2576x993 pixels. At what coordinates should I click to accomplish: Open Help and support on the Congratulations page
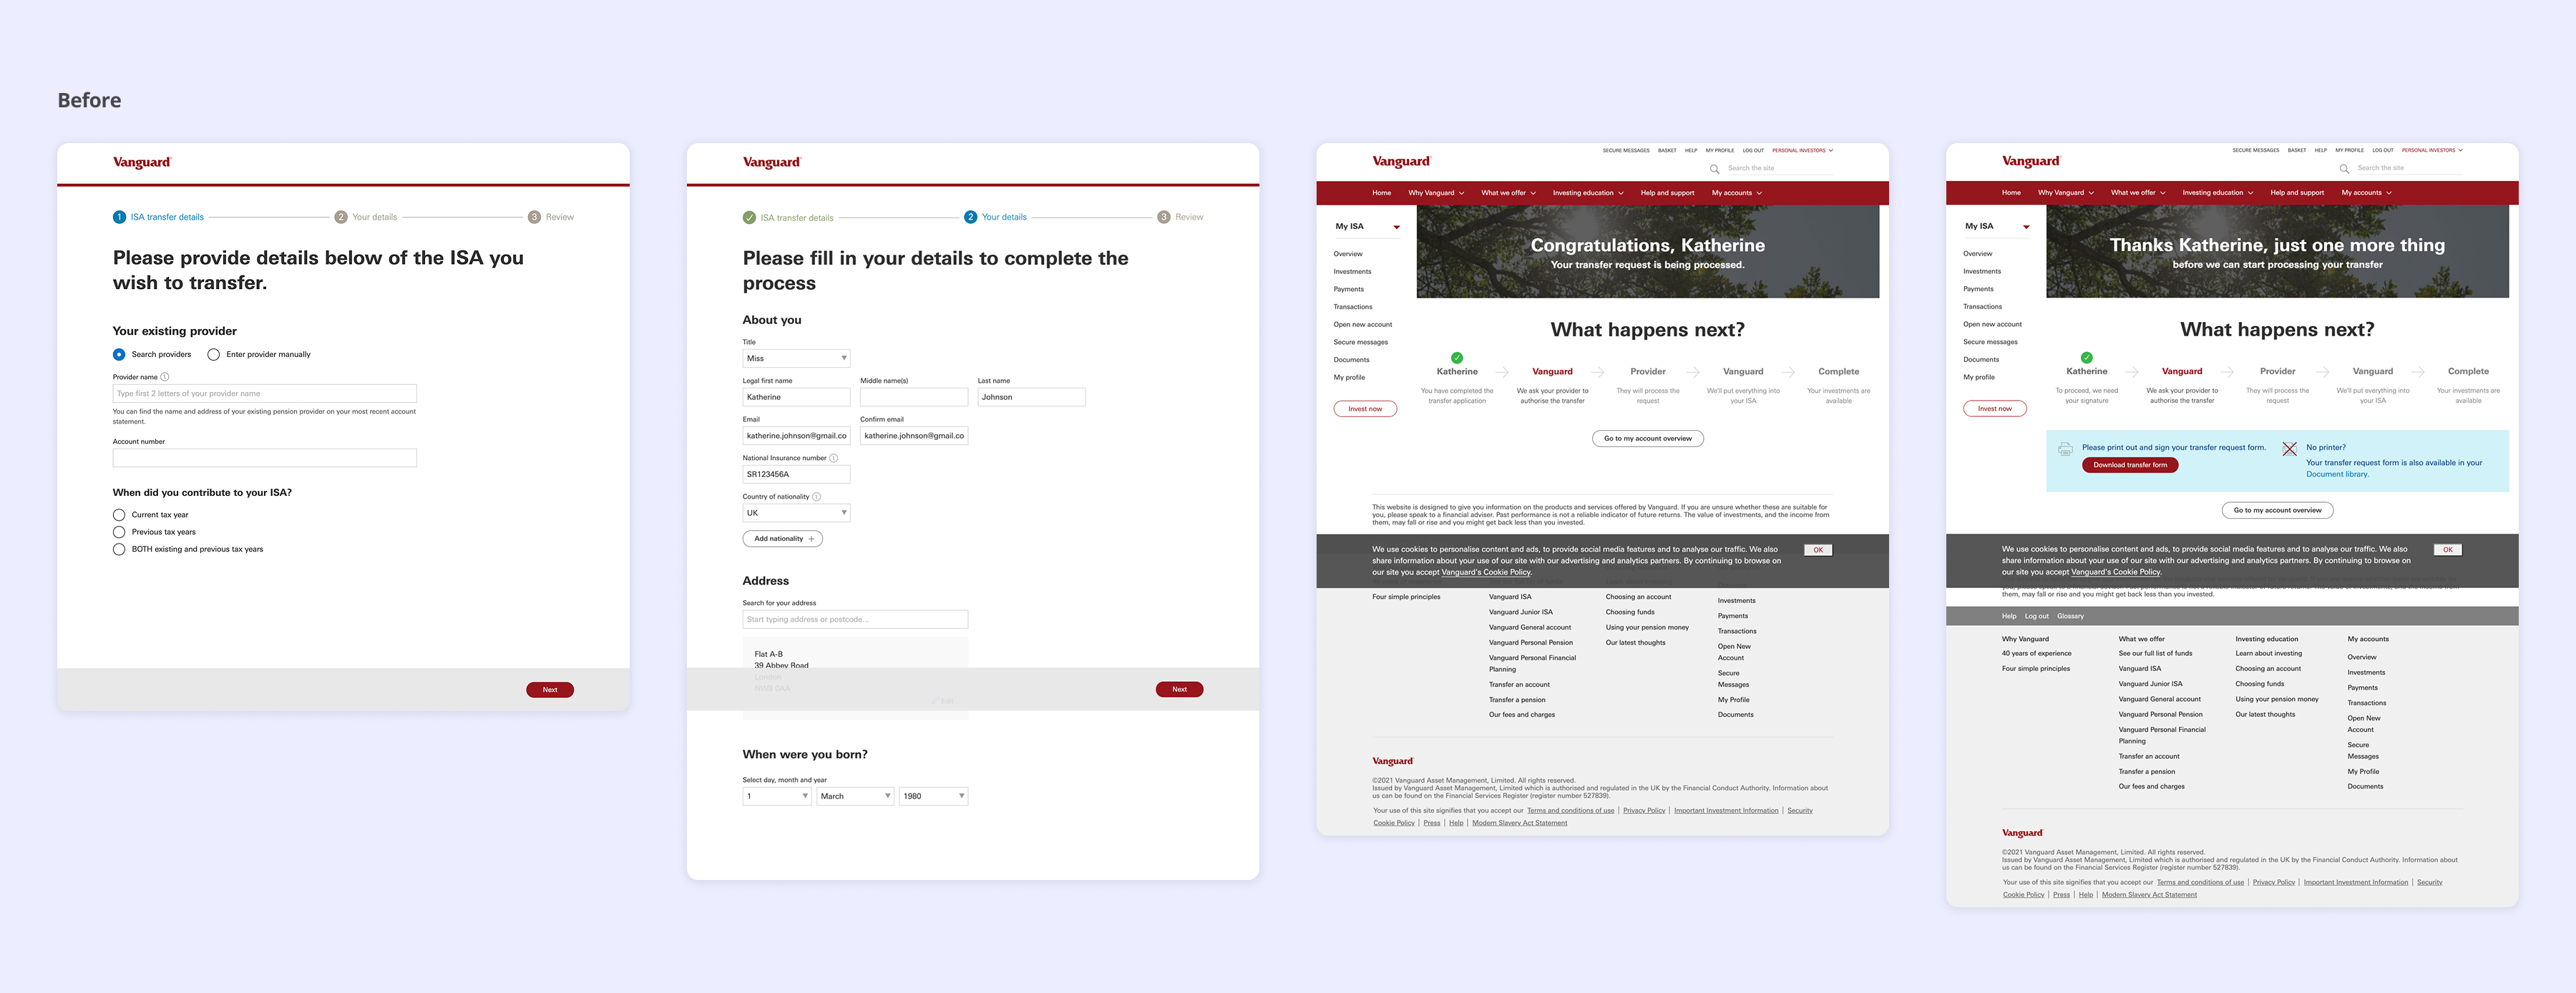[x=1667, y=193]
